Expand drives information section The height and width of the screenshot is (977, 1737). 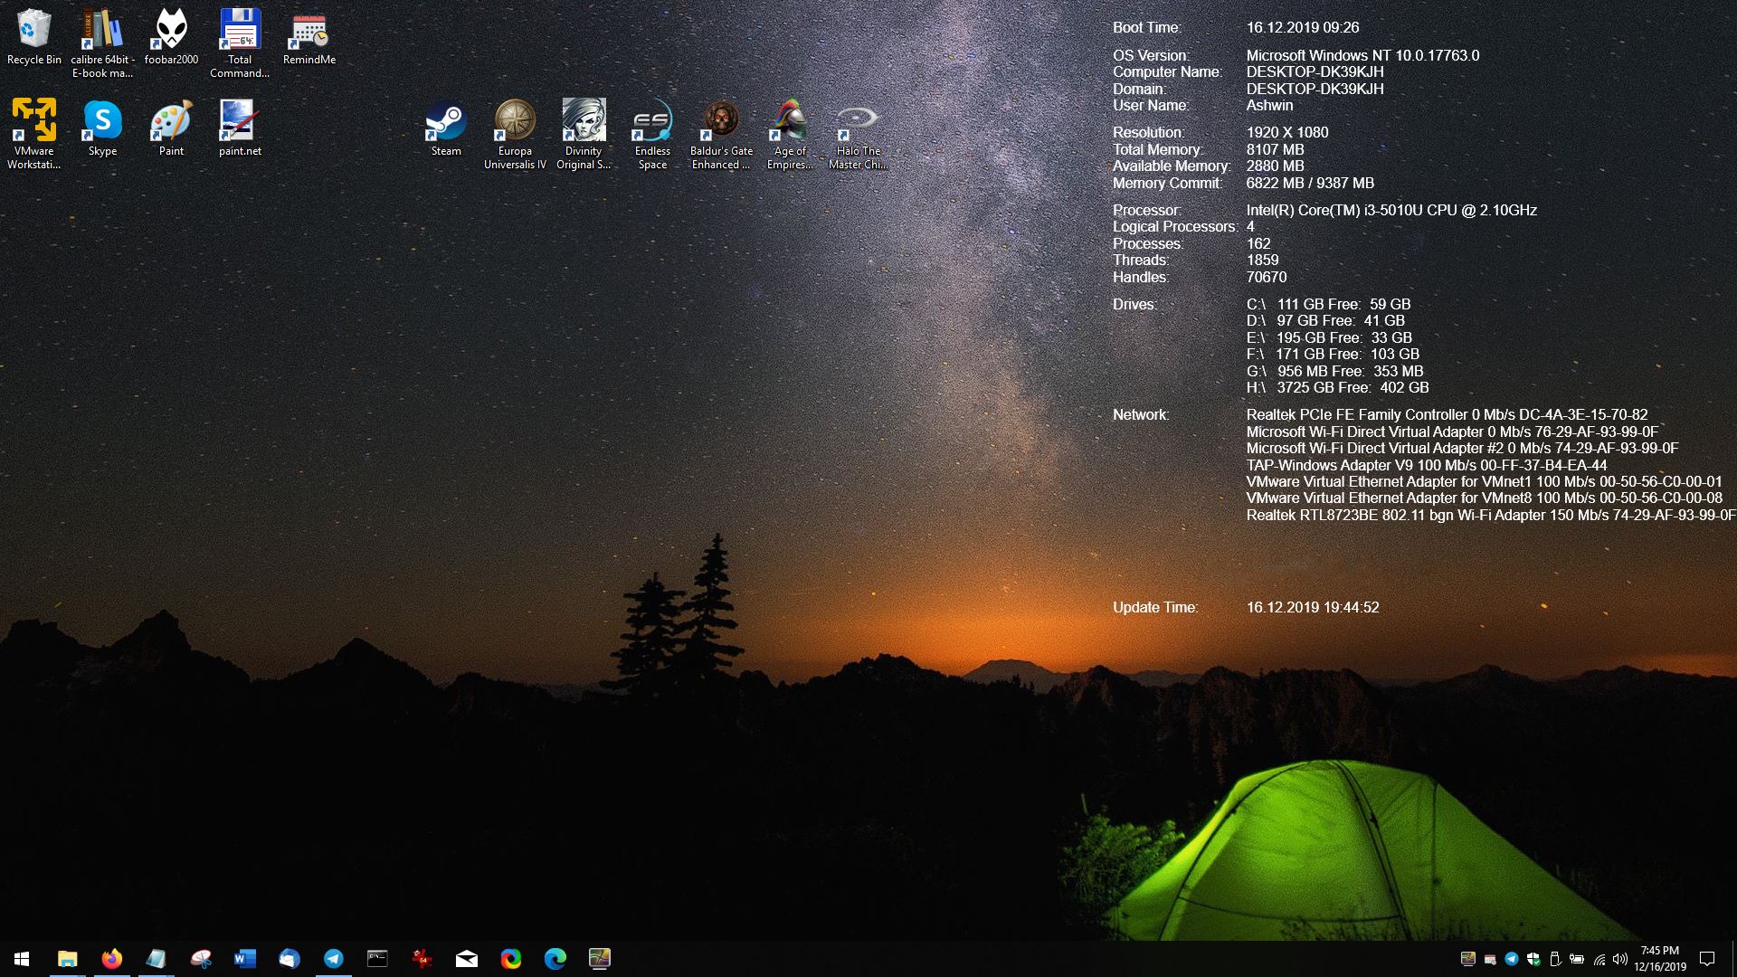coord(1135,304)
